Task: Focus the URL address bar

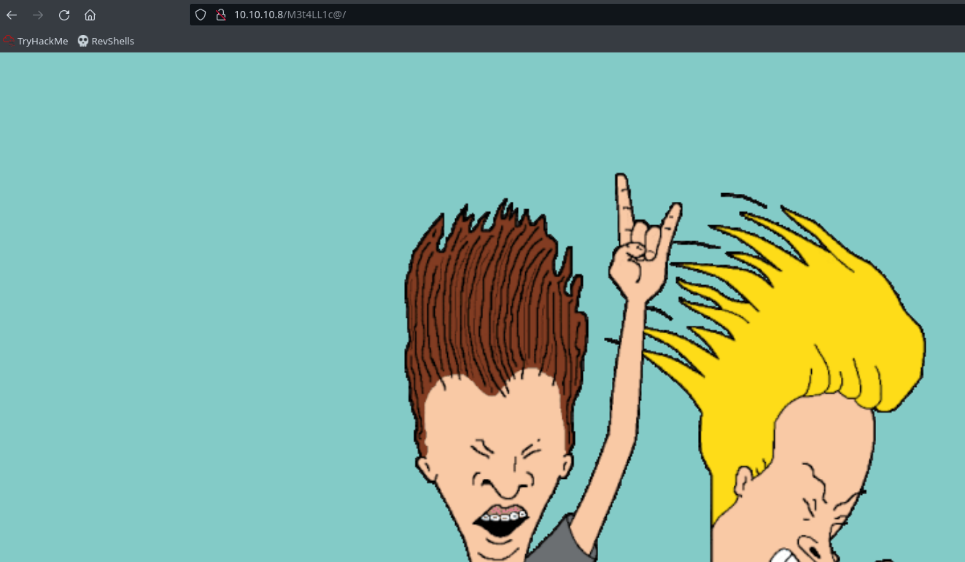Action: (x=577, y=15)
